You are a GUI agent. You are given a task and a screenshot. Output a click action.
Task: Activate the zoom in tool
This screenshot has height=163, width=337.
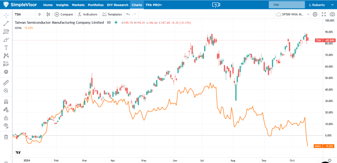6,91
